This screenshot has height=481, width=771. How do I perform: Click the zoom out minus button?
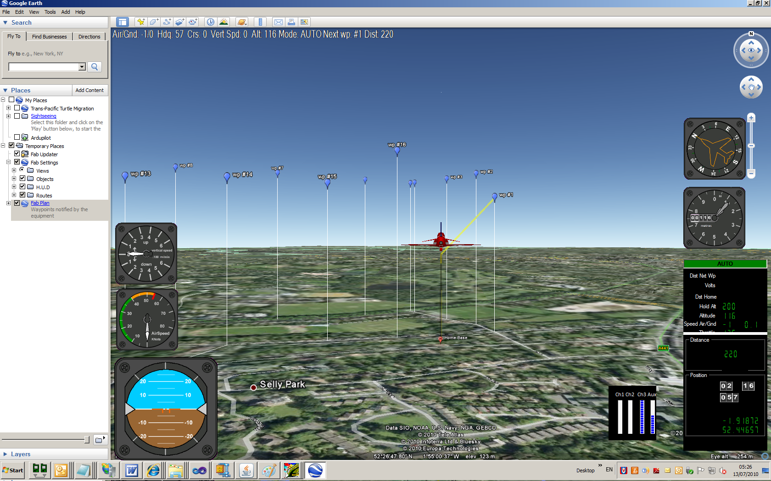pos(751,174)
